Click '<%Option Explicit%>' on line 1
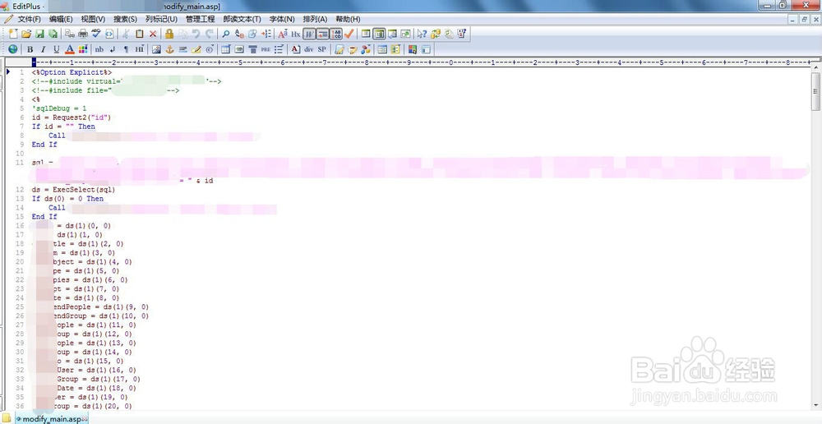Screen dimensions: 822x424 tap(72, 72)
